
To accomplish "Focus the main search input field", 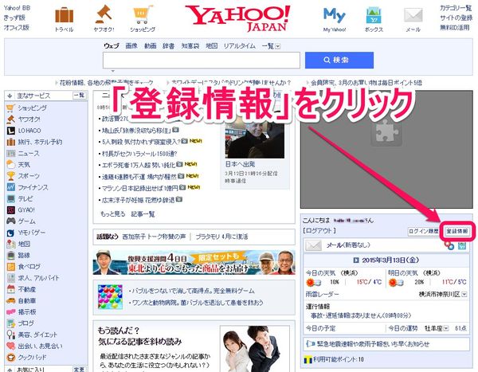I will click(x=202, y=60).
